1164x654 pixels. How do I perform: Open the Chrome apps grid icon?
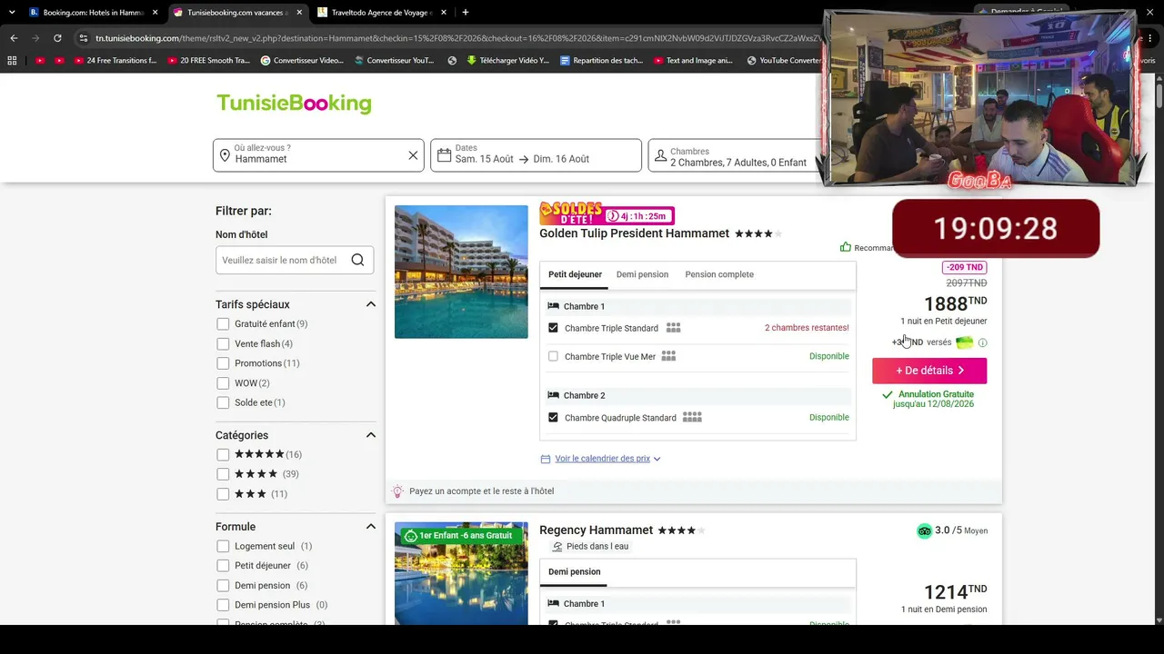(x=12, y=61)
